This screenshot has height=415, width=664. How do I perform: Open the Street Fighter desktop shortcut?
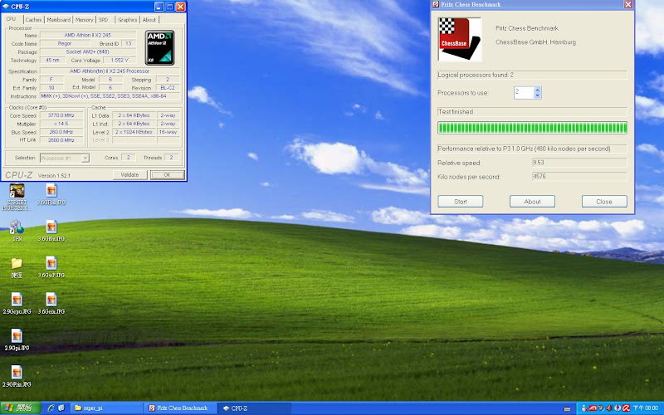click(17, 192)
